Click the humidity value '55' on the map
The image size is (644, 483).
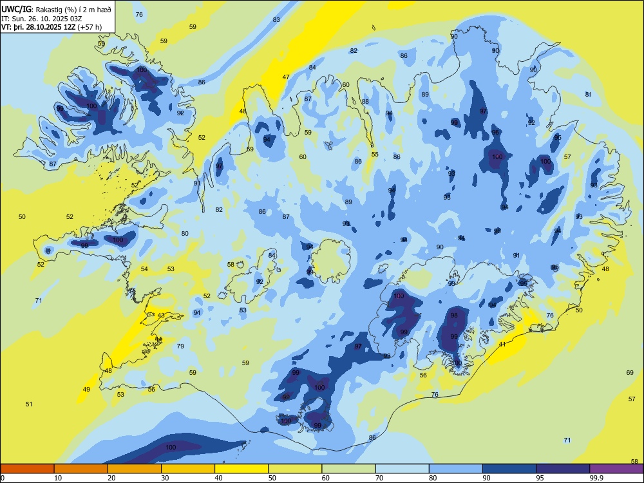pyautogui.click(x=375, y=154)
